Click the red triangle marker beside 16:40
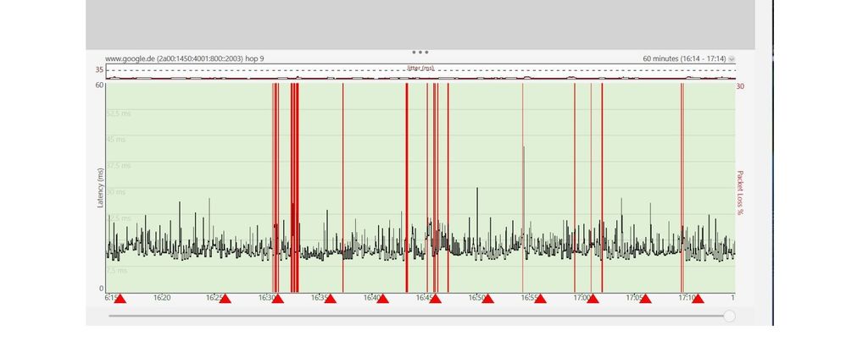Viewport: 846px width, 347px height. pyautogui.click(x=382, y=299)
